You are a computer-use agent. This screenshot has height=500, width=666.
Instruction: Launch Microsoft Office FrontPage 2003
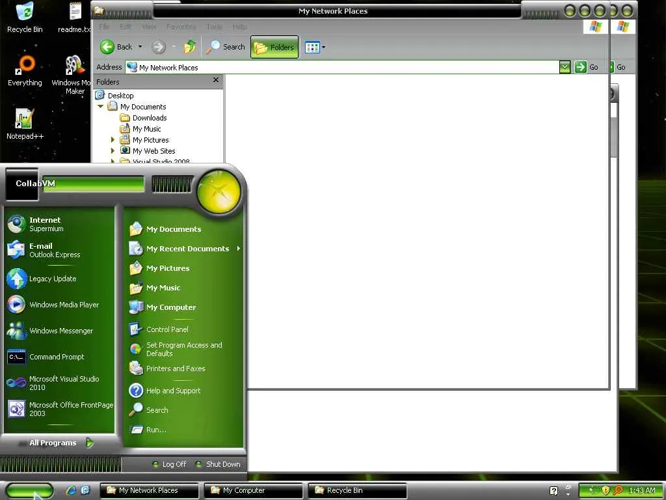pos(59,409)
